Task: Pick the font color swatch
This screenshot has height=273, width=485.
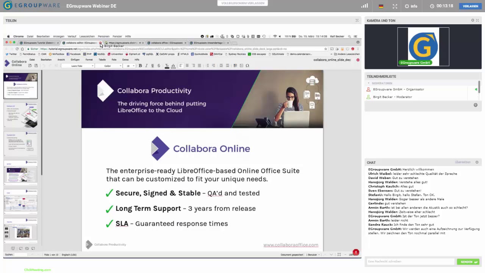Action: click(167, 66)
